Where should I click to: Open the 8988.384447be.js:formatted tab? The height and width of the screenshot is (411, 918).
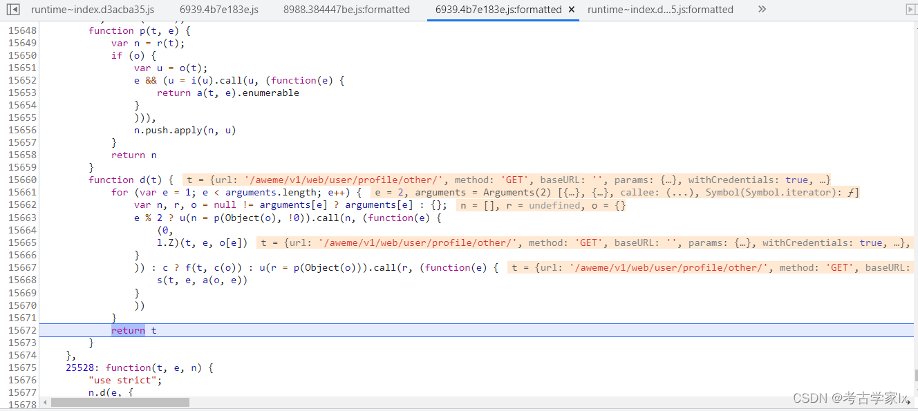click(346, 10)
